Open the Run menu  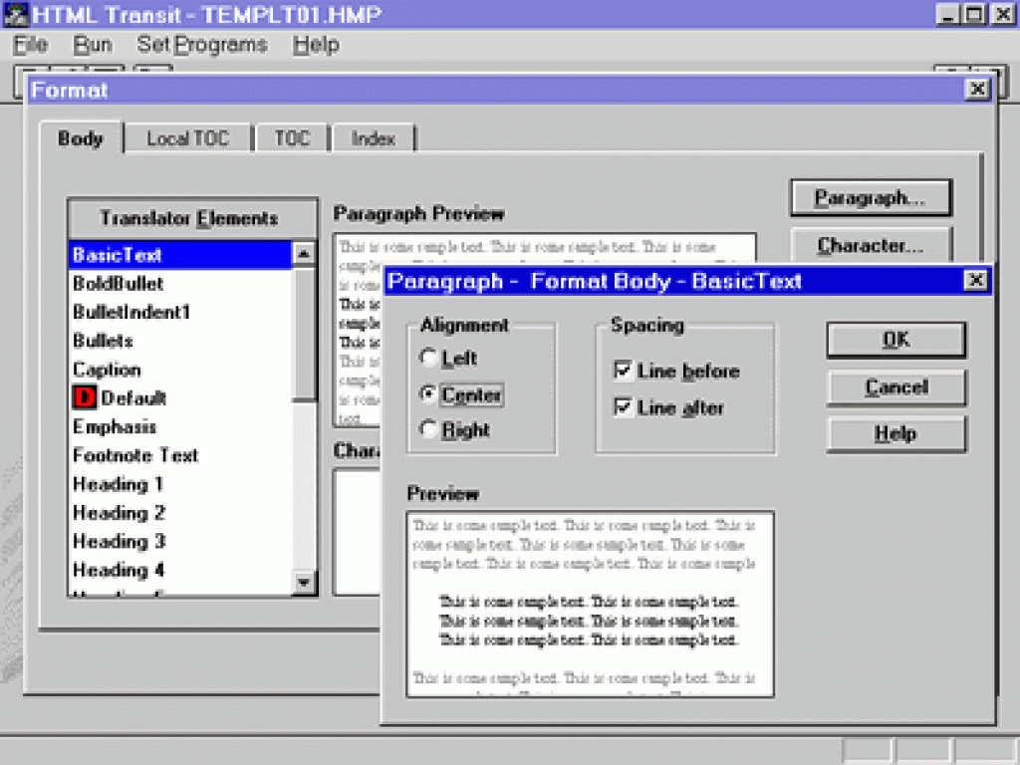(93, 45)
